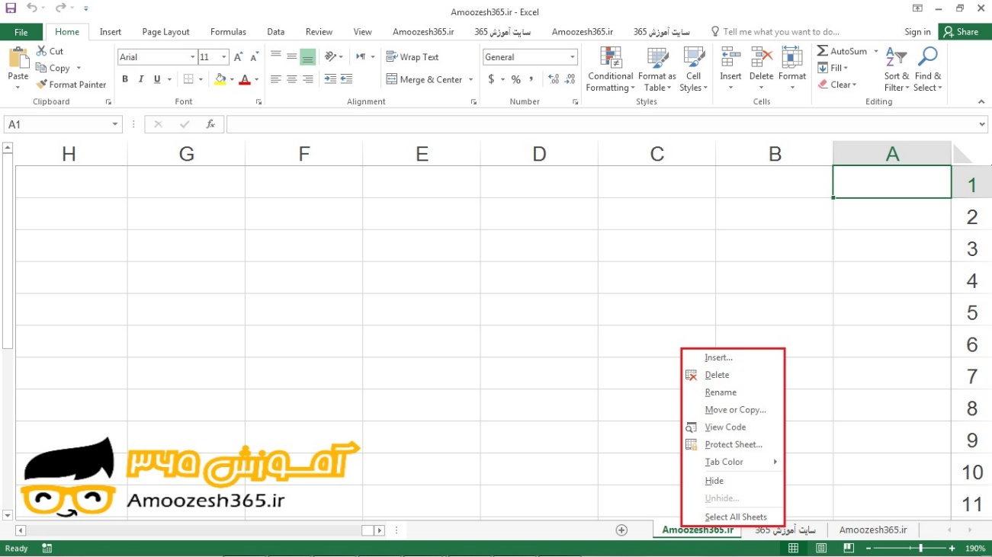Expand the General number format dropdown
The height and width of the screenshot is (557, 992).
click(x=573, y=57)
